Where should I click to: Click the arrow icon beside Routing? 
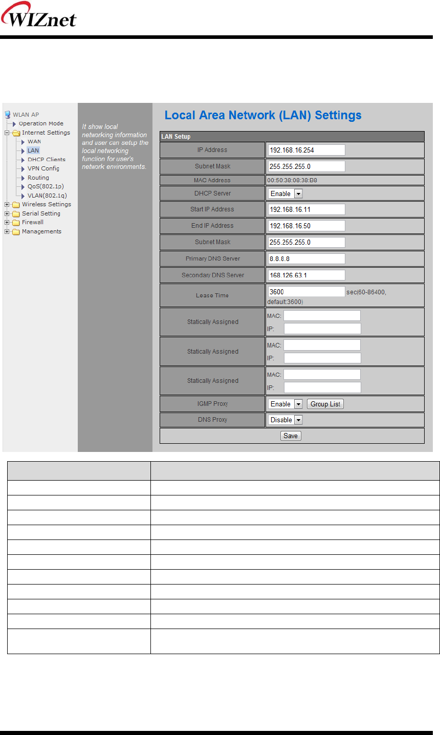pyautogui.click(x=23, y=178)
